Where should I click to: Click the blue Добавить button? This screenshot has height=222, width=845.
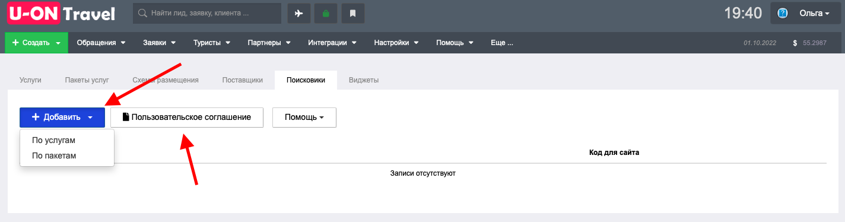tap(62, 117)
